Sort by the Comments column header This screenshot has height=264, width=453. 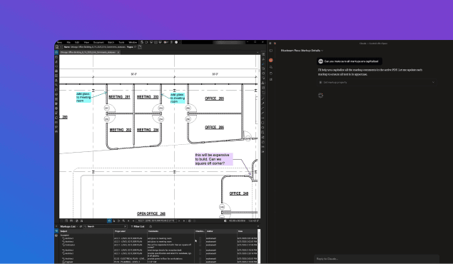click(x=170, y=231)
